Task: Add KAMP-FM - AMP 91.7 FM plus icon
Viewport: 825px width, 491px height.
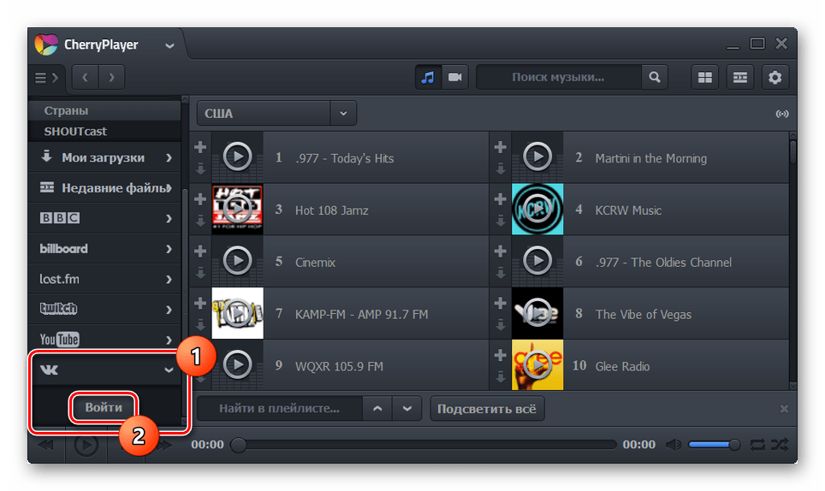Action: [200, 304]
